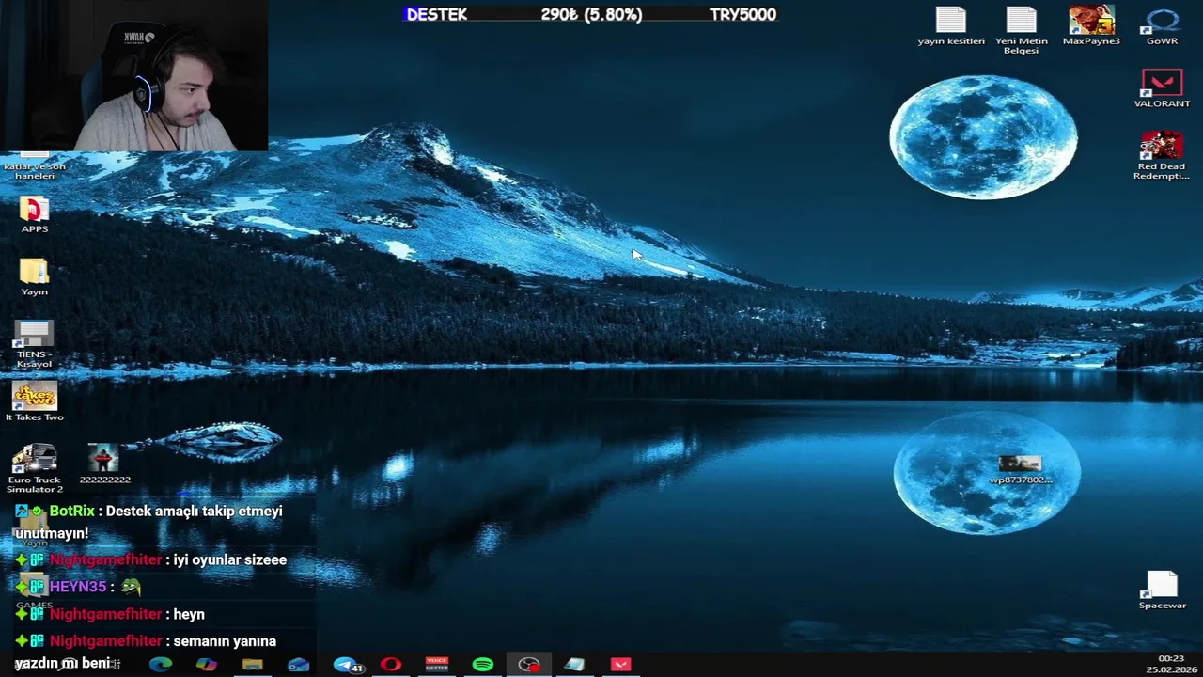Open the OBS Studio taskbar icon
1203x677 pixels.
pyautogui.click(x=529, y=664)
